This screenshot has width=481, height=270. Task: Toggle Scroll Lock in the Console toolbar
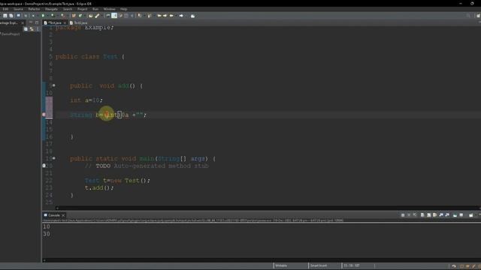(x=428, y=215)
